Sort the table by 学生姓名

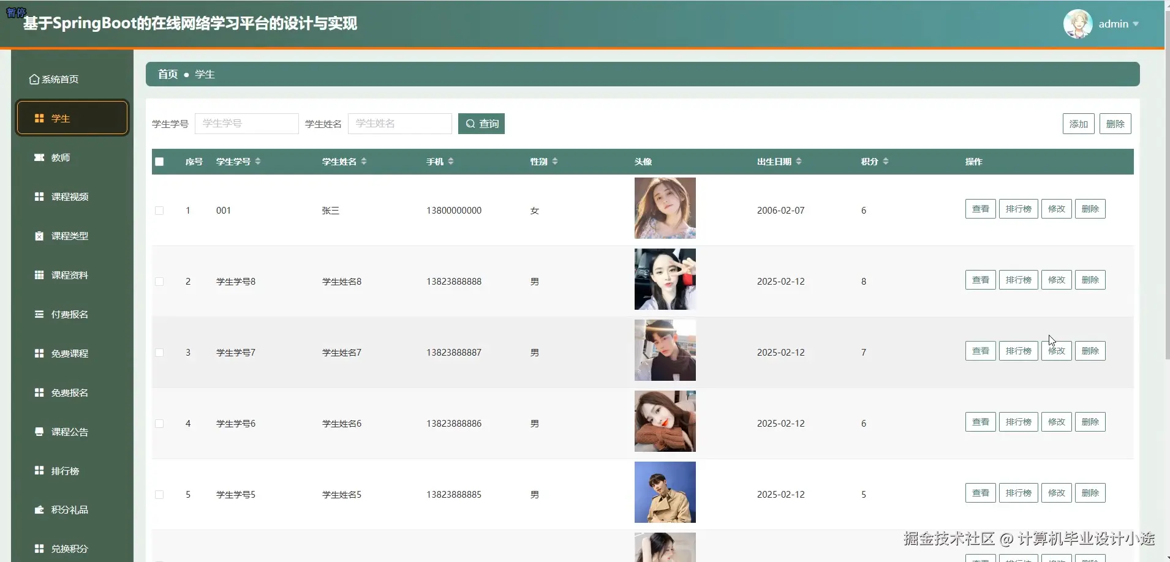(364, 162)
